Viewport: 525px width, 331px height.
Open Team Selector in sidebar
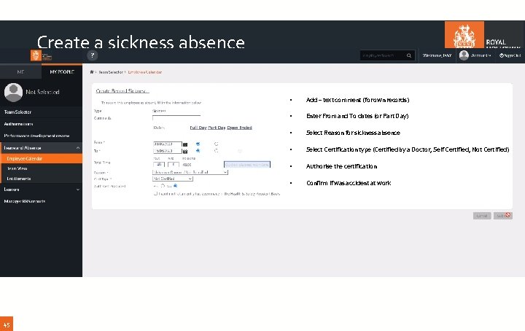[x=41, y=112]
